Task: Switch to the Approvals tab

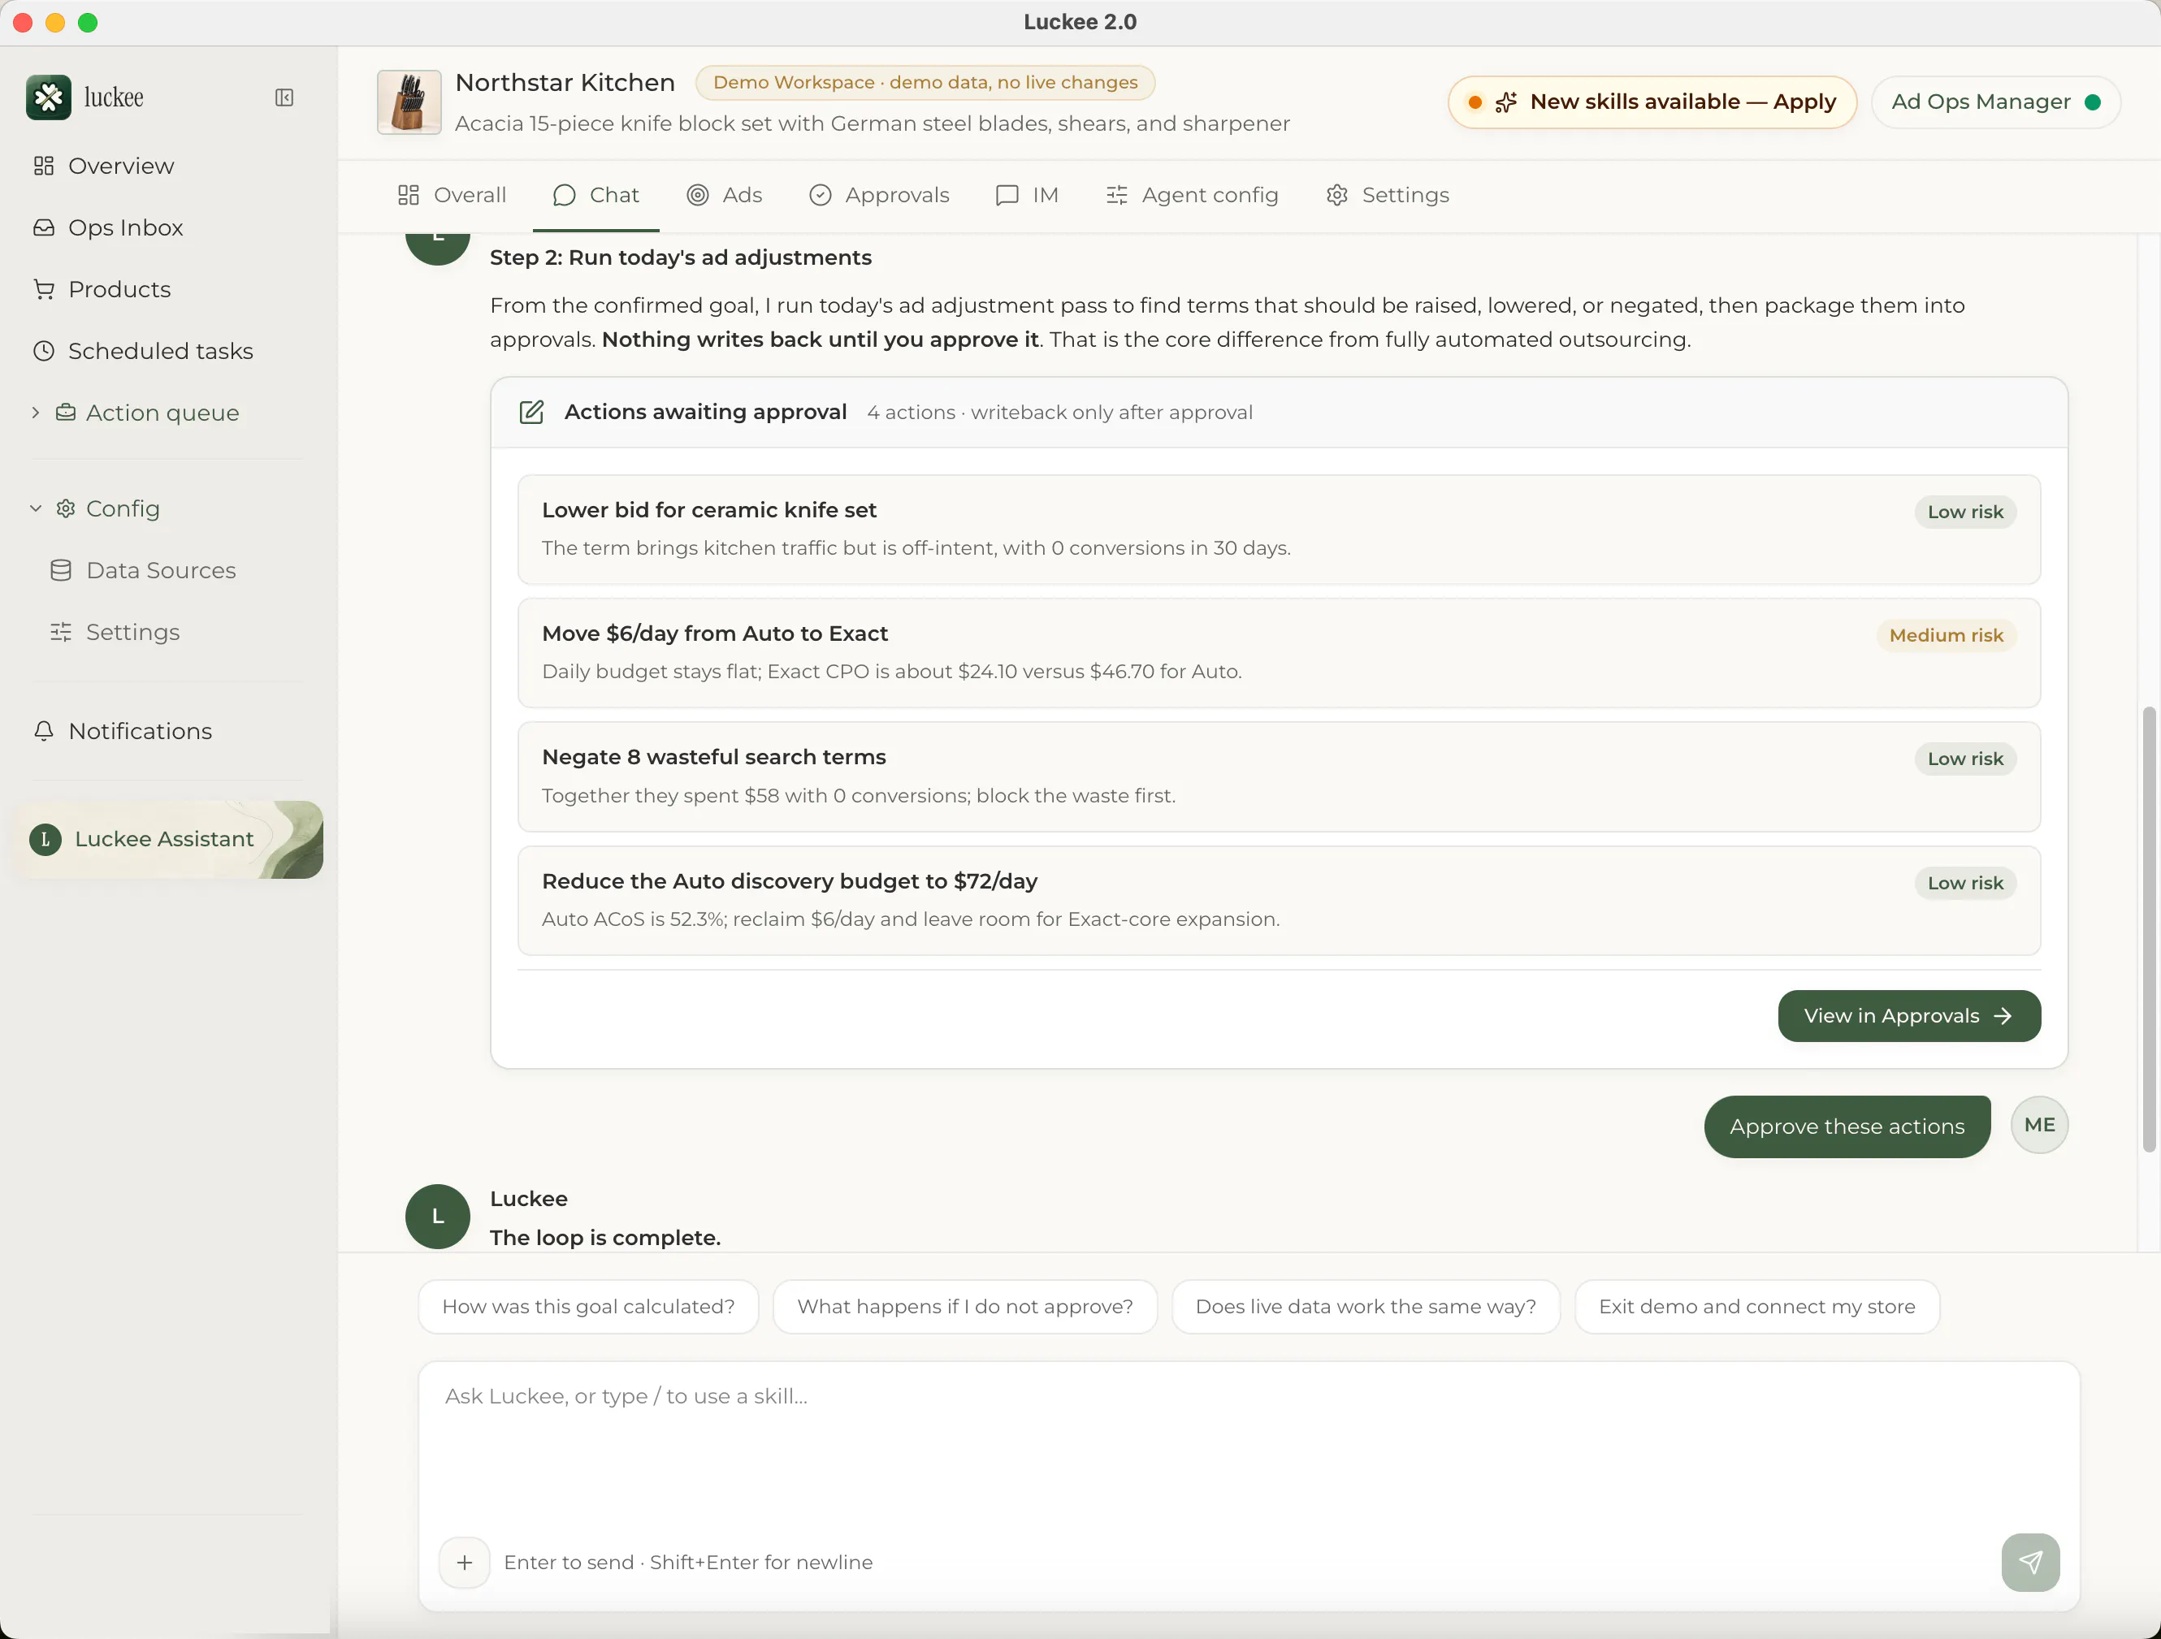Action: [x=879, y=196]
